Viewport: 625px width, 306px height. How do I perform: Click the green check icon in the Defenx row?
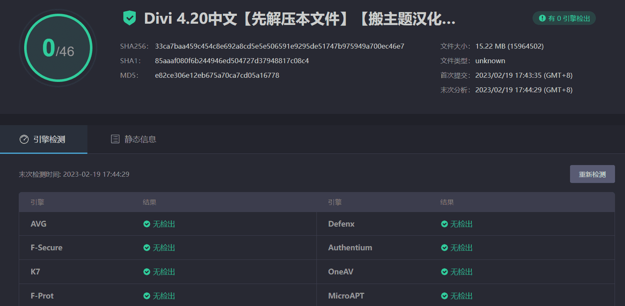pos(444,224)
